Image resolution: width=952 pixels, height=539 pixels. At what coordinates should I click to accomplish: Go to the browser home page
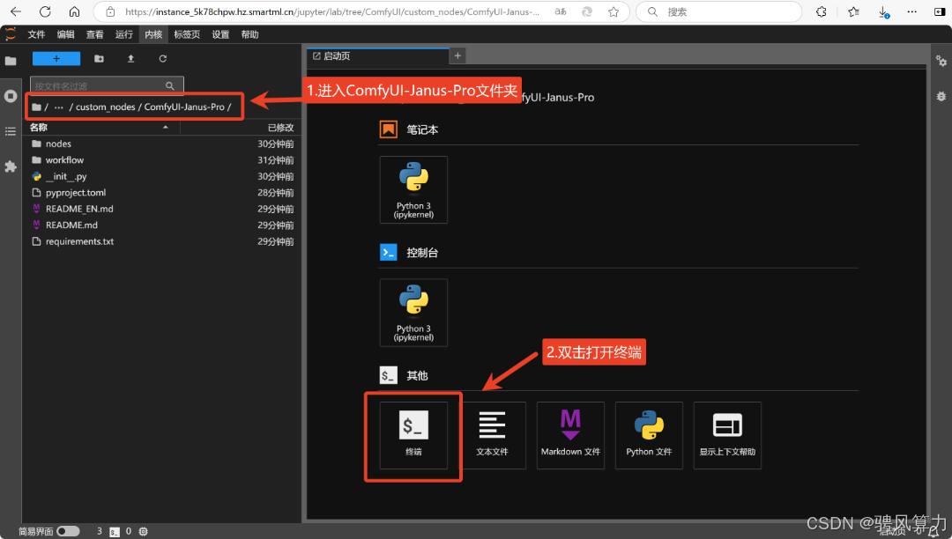74,11
